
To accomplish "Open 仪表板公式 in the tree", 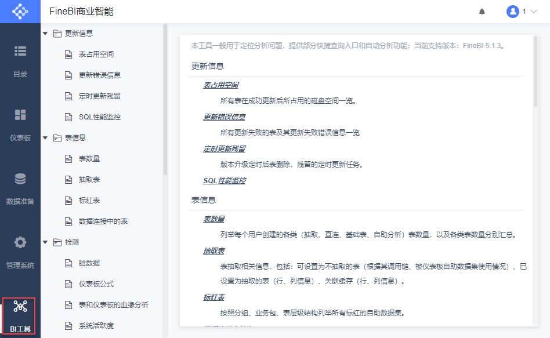I will pyautogui.click(x=96, y=284).
